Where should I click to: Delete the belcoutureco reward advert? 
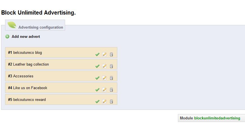pyautogui.click(x=111, y=101)
